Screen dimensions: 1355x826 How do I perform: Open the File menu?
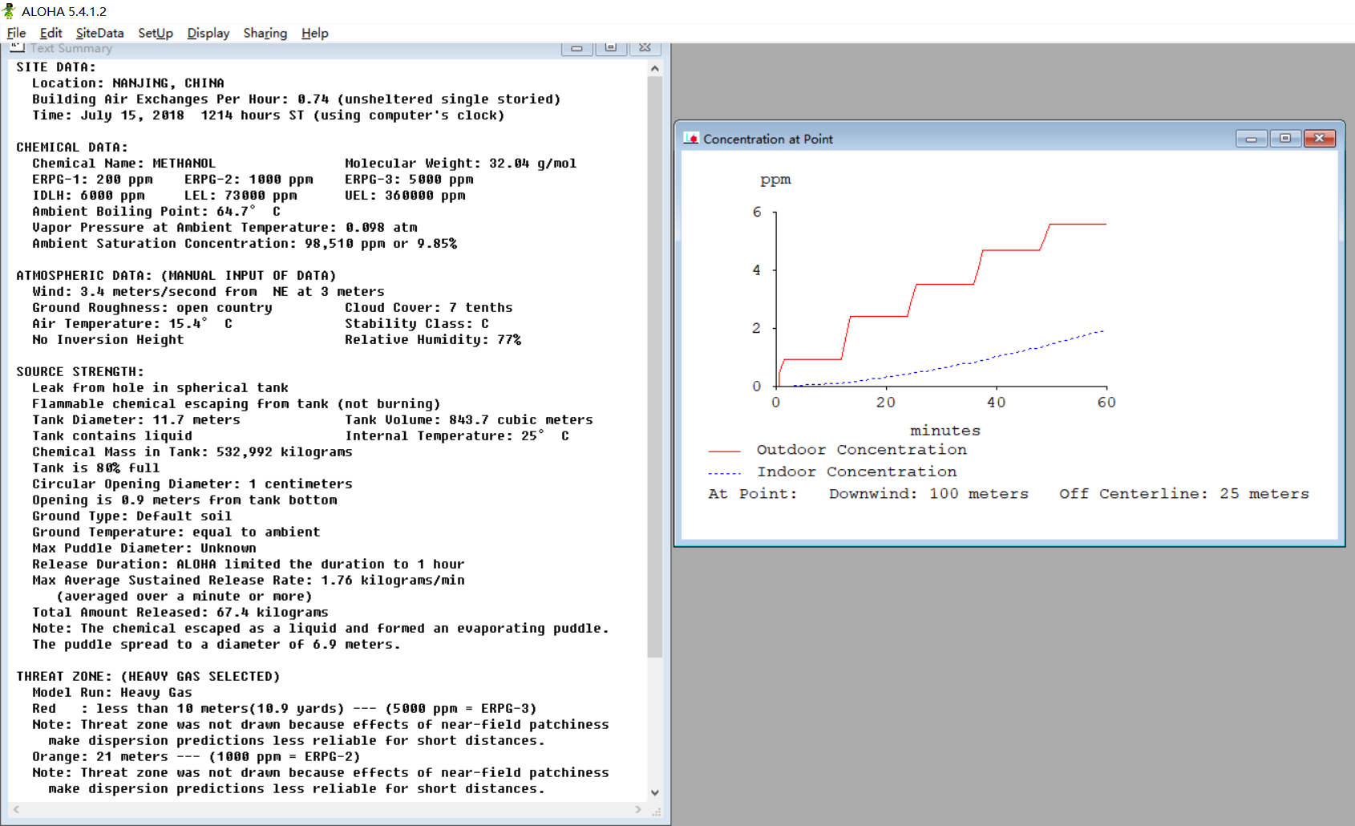pyautogui.click(x=16, y=33)
